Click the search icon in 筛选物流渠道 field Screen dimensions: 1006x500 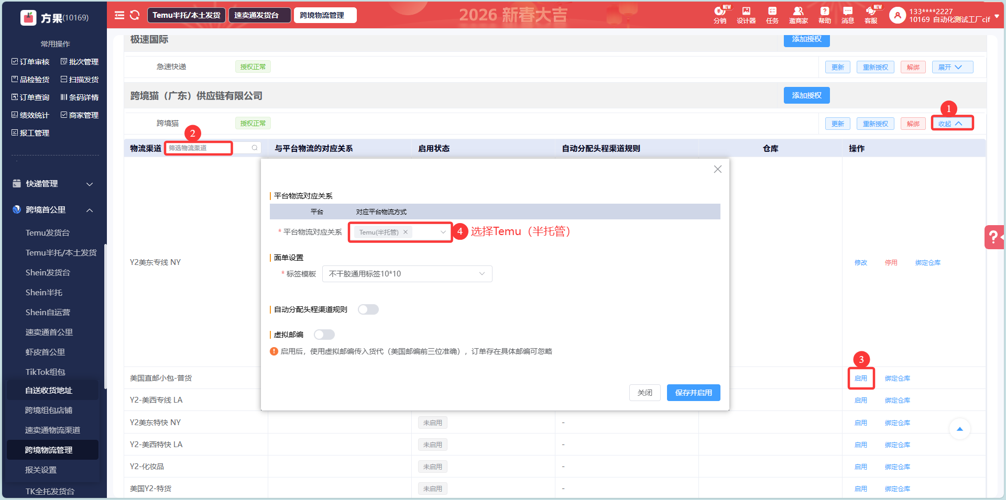click(x=255, y=148)
